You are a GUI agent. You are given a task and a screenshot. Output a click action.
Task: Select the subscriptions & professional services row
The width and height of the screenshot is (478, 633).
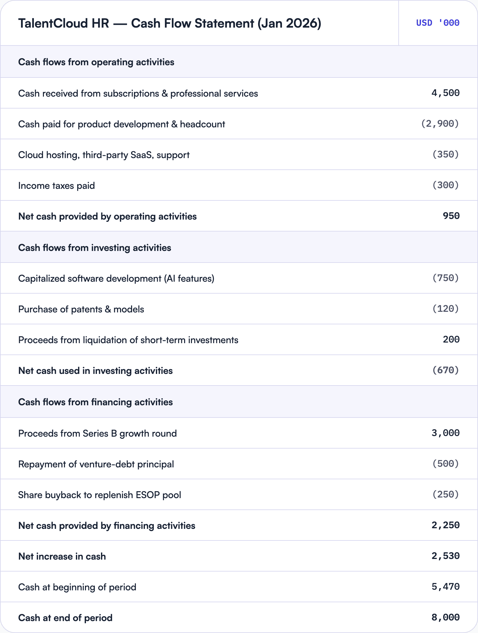click(x=239, y=93)
